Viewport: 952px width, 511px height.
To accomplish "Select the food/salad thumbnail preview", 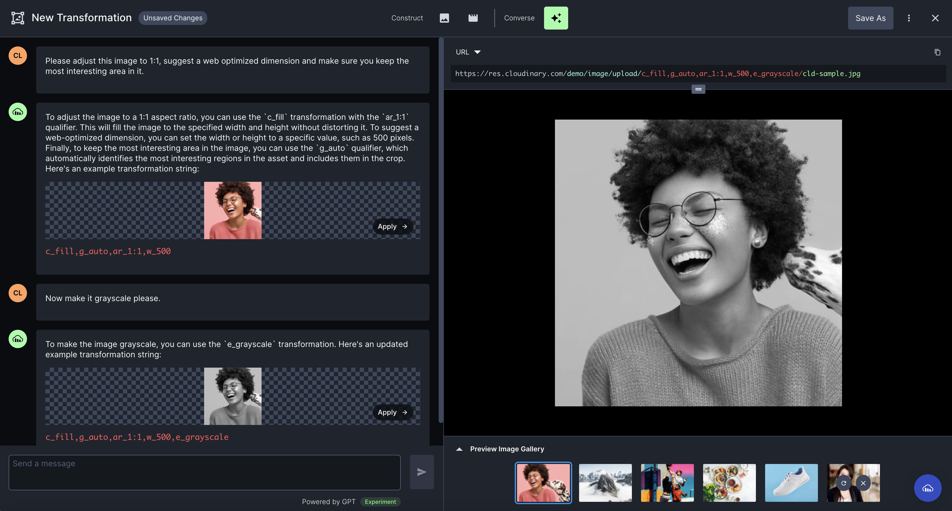I will pyautogui.click(x=730, y=483).
